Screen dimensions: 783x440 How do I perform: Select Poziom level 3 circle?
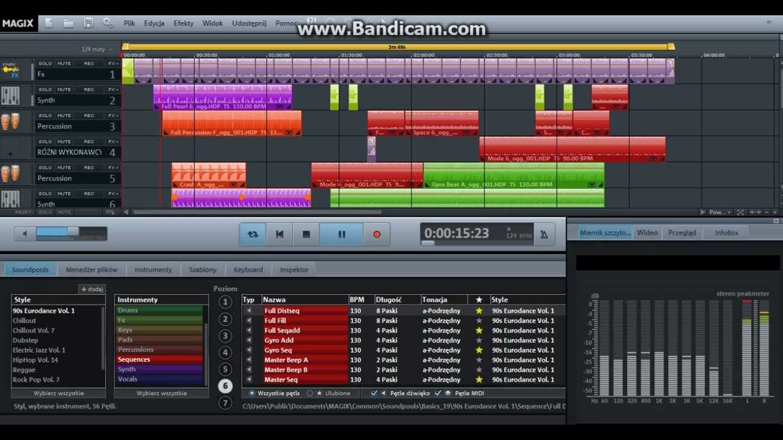225,335
